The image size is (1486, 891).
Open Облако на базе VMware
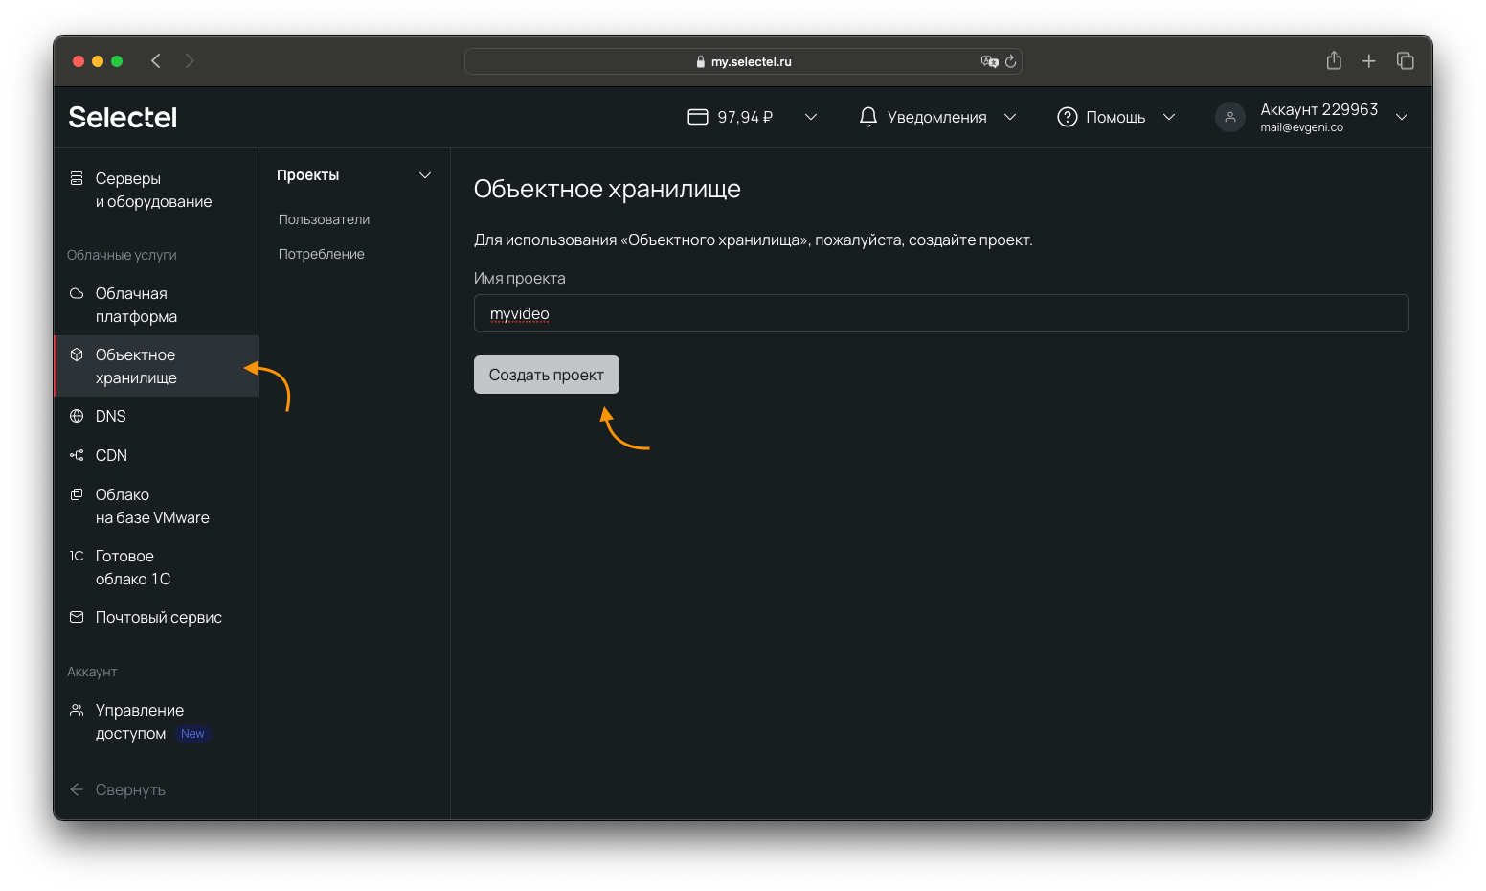[x=156, y=506]
